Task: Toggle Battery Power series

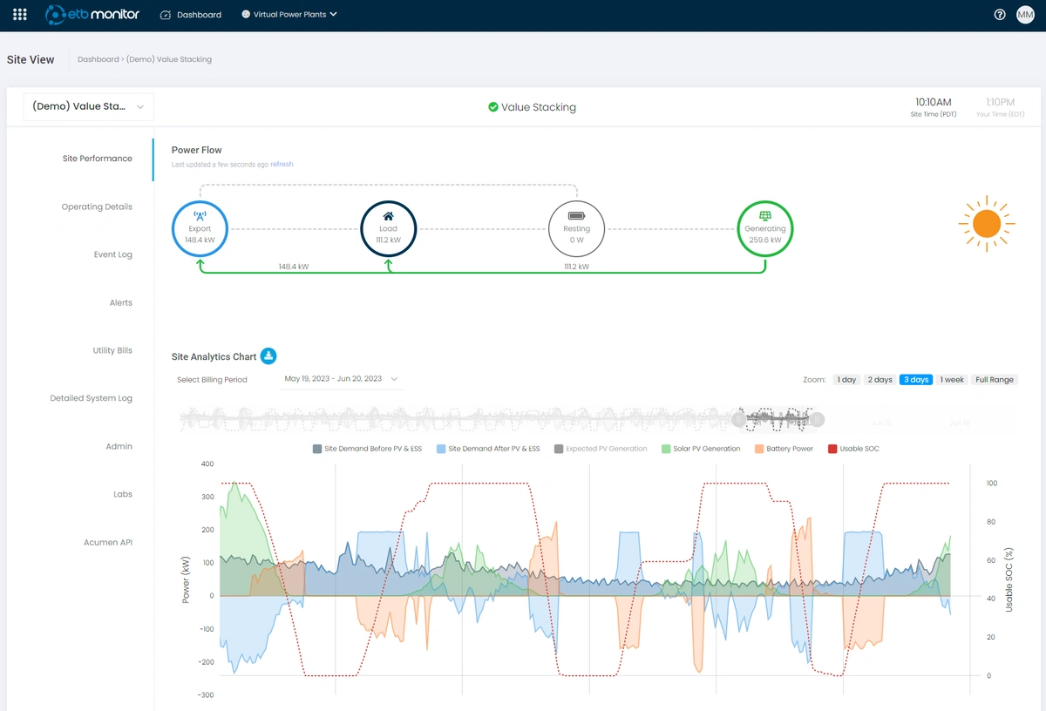Action: click(x=784, y=449)
